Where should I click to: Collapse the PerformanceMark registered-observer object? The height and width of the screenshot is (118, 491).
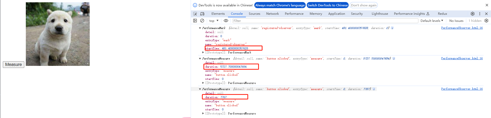tap(200, 28)
